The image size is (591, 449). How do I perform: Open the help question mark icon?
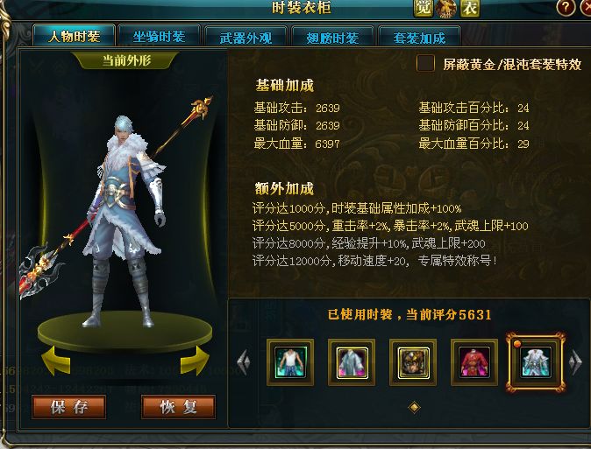pyautogui.click(x=566, y=7)
